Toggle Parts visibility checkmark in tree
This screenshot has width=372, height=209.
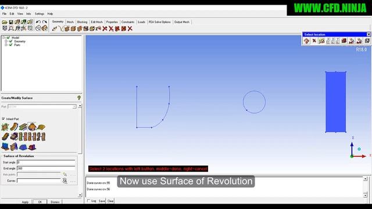10,45
